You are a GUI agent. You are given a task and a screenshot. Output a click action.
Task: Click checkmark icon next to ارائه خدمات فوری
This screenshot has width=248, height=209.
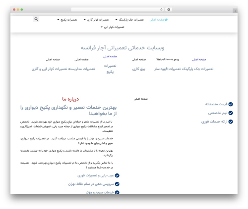click(231, 122)
